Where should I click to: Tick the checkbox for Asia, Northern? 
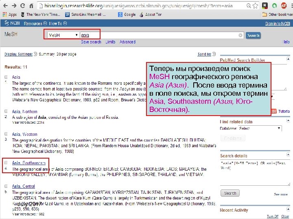coord(6,111)
